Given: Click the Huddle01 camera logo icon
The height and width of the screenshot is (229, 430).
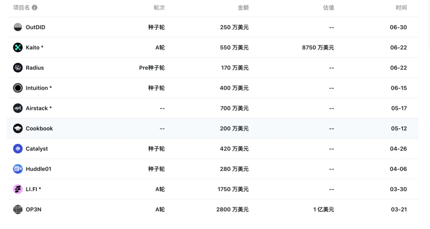Looking at the screenshot, I should pyautogui.click(x=18, y=169).
